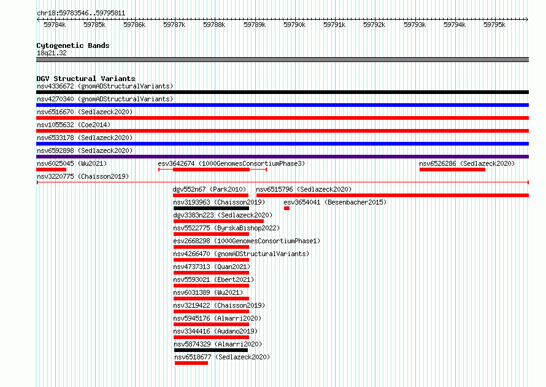The image size is (546, 387).
Task: Click the red bar under nsv6025045
Action: [51, 170]
